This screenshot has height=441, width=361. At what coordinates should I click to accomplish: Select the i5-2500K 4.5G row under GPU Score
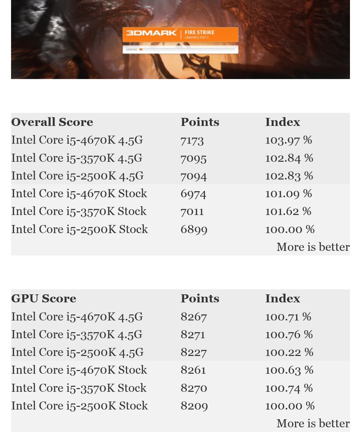tap(77, 352)
